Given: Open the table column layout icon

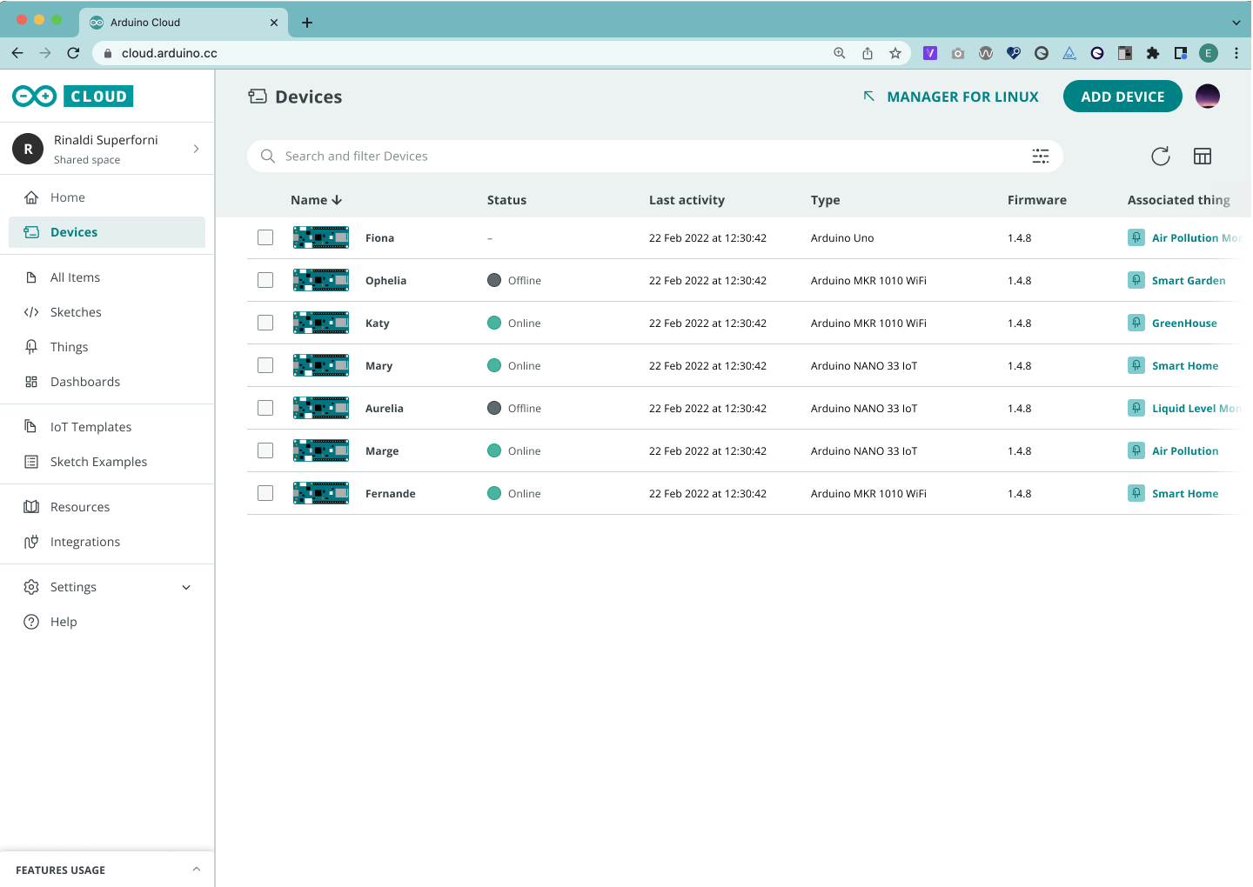Looking at the screenshot, I should coord(1203,157).
